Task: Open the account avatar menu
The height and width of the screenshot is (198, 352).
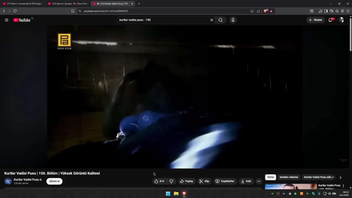Action: tap(341, 20)
